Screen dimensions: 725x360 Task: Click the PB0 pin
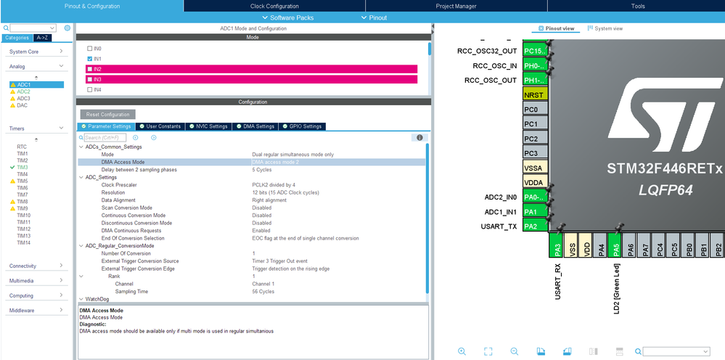pos(689,245)
